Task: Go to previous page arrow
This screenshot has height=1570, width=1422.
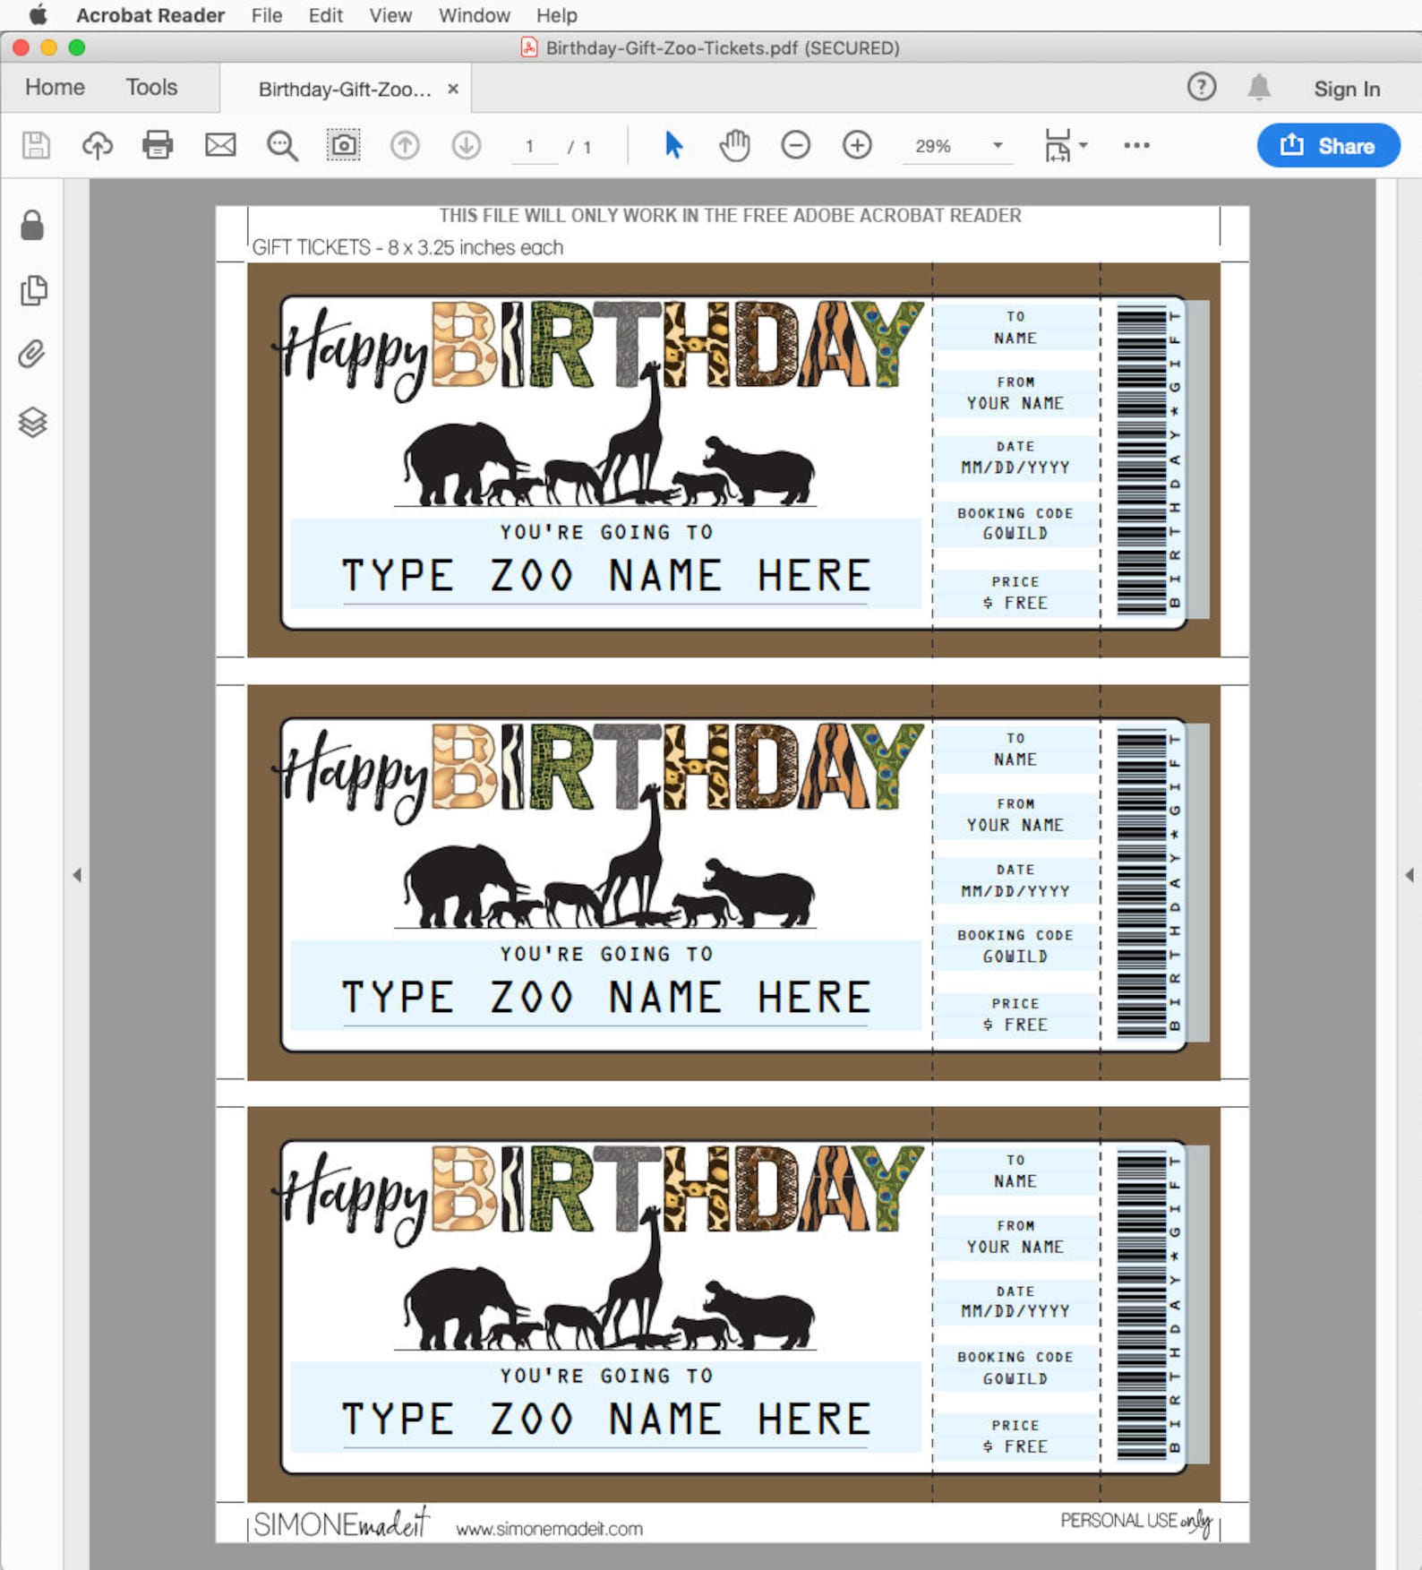Action: [405, 145]
